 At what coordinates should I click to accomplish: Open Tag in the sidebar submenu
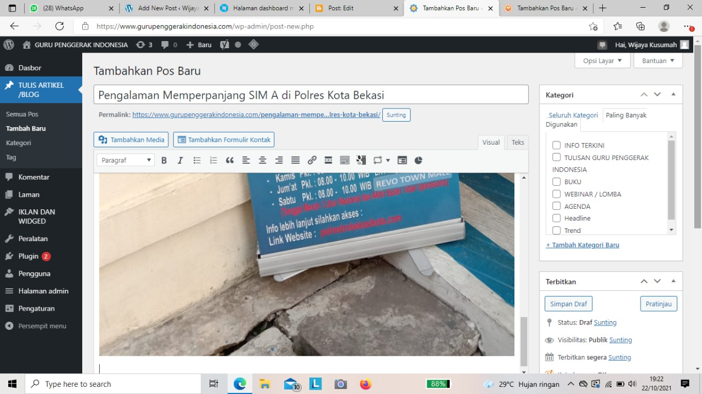pos(11,157)
